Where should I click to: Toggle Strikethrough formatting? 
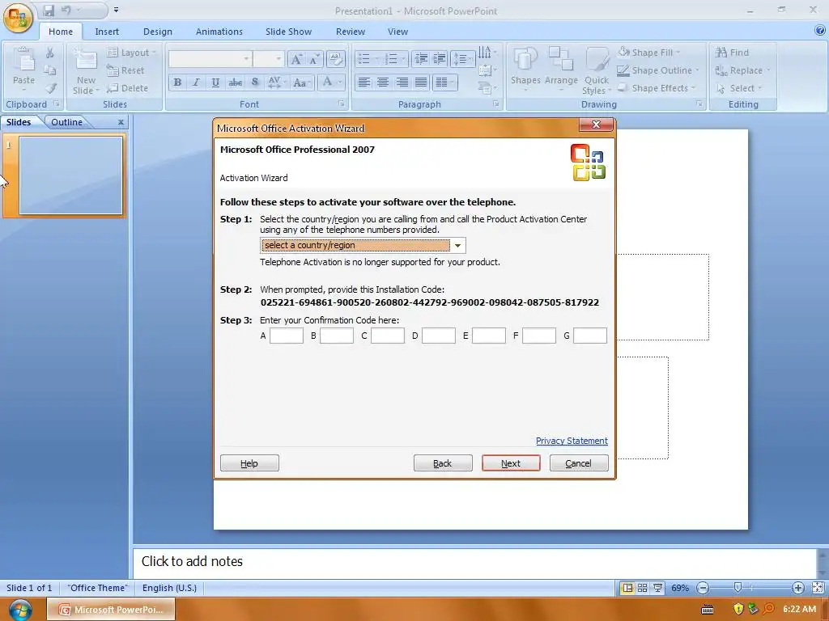point(236,82)
